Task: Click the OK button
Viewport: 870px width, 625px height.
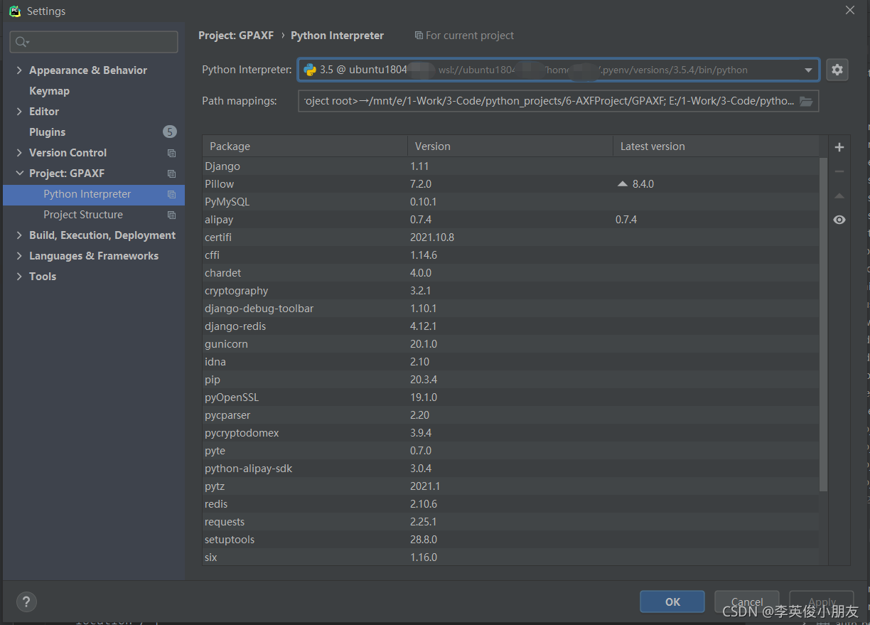Action: pos(672,602)
